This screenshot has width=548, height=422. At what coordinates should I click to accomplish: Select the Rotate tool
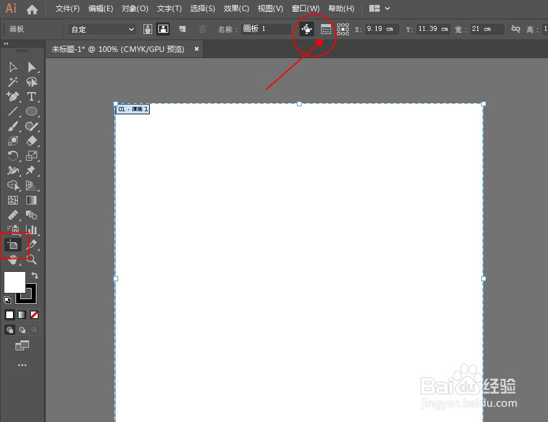point(13,156)
